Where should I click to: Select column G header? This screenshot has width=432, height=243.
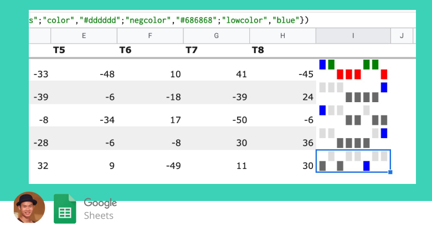216,36
